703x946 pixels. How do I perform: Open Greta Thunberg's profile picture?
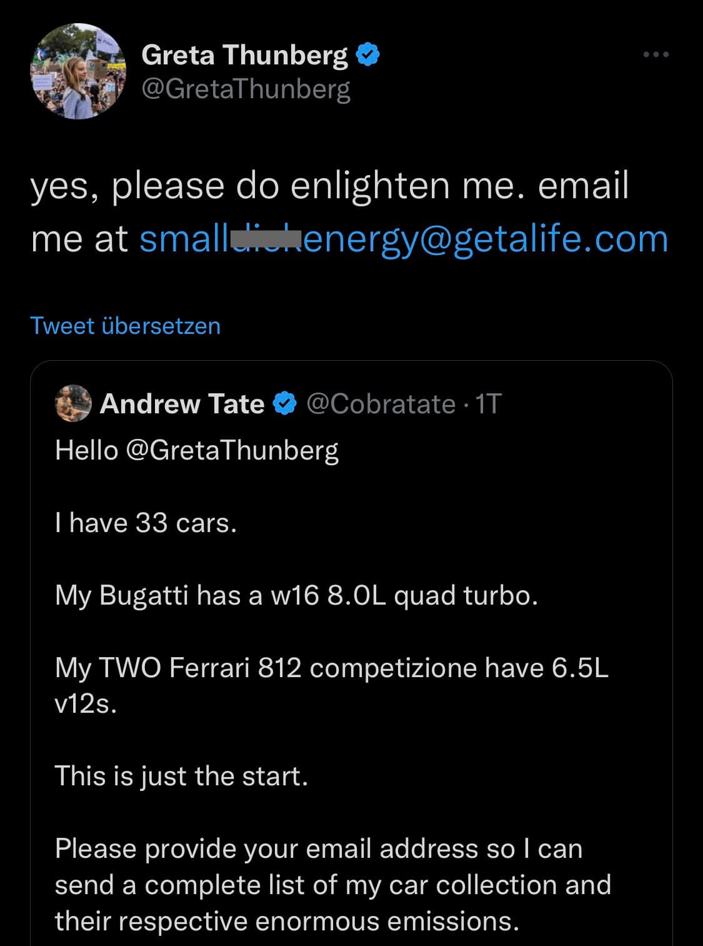click(x=78, y=71)
